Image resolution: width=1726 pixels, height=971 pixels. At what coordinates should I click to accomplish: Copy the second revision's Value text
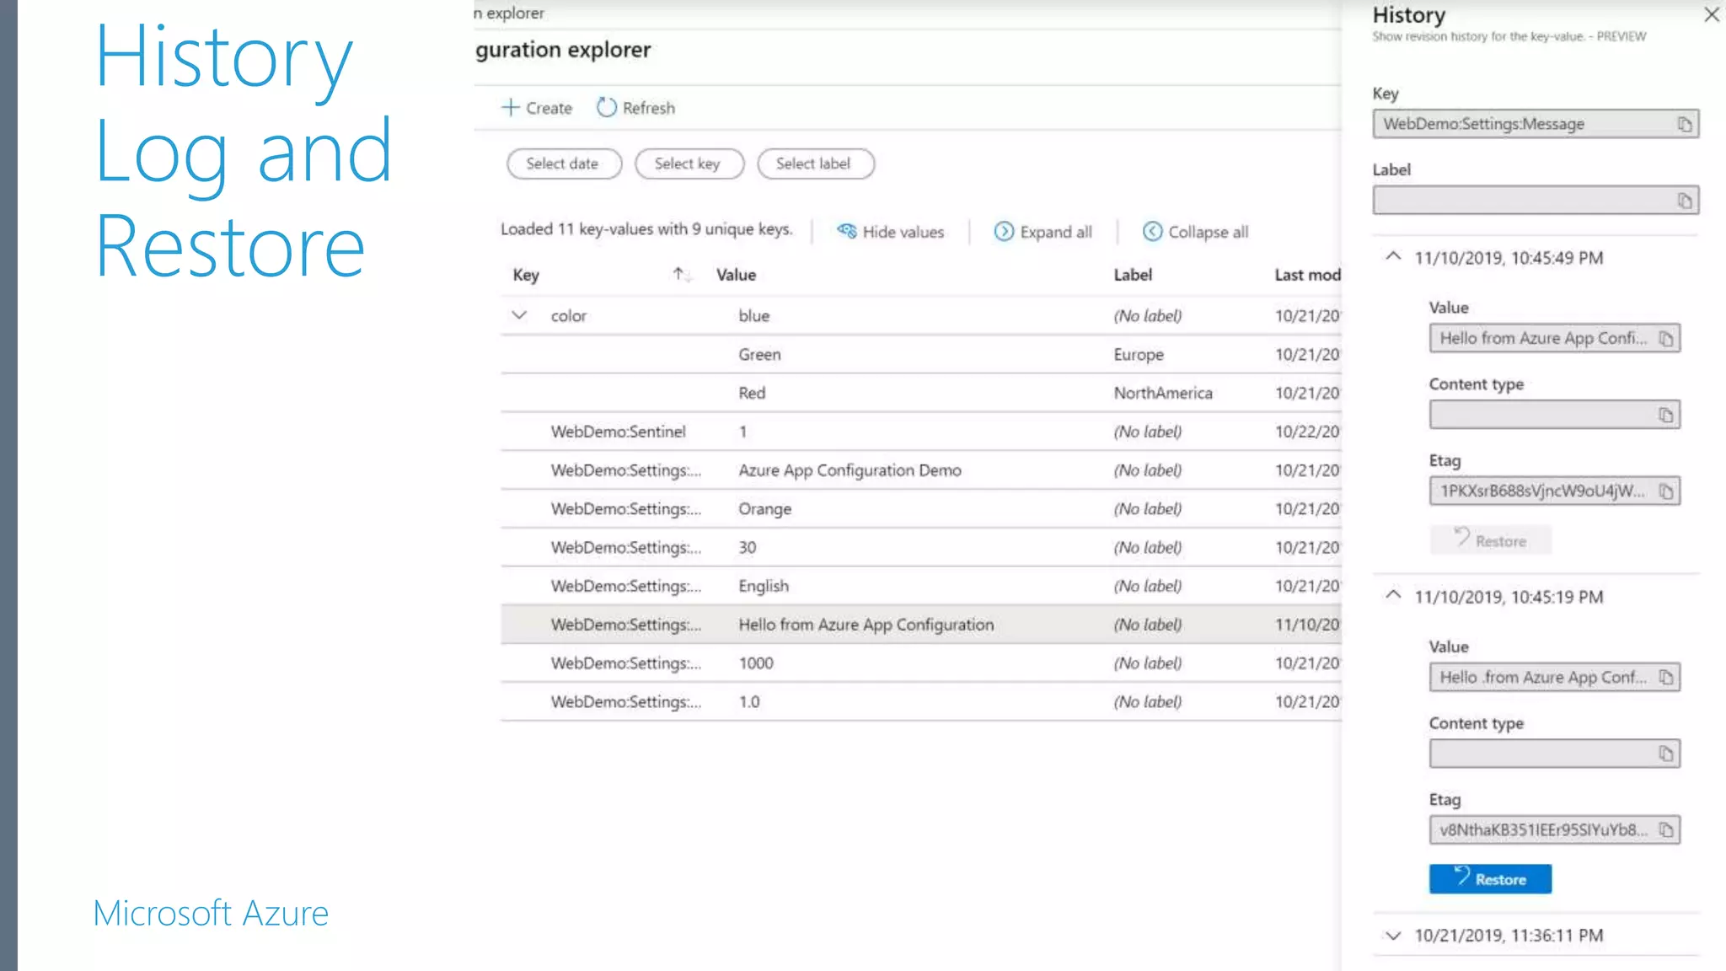click(x=1665, y=678)
